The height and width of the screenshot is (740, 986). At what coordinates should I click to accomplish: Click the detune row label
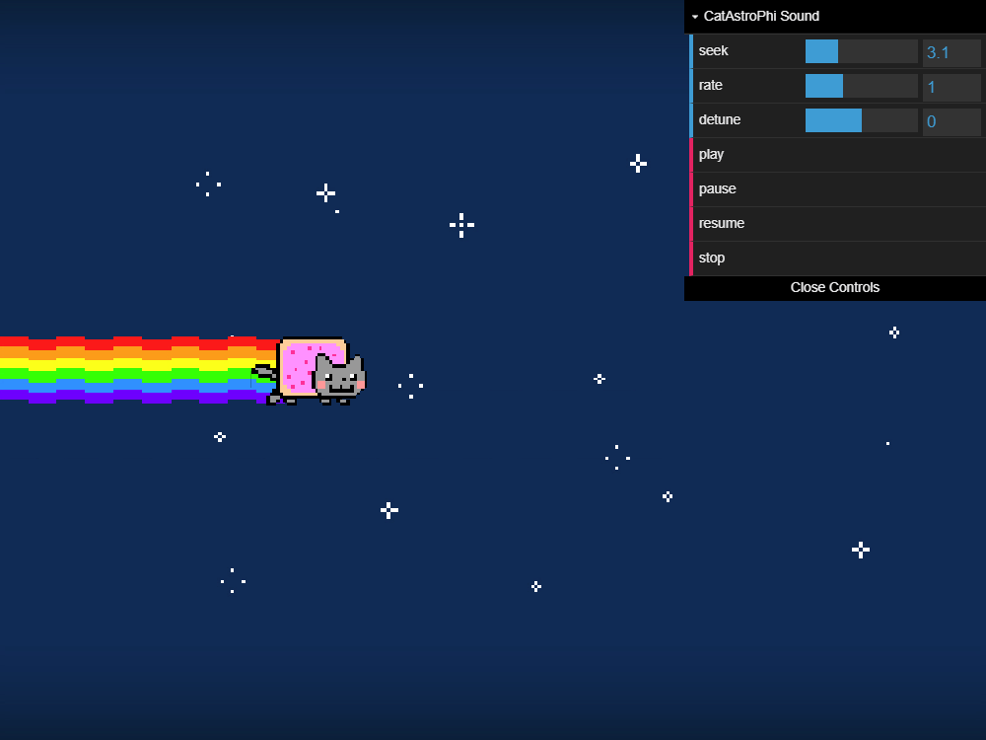click(720, 120)
